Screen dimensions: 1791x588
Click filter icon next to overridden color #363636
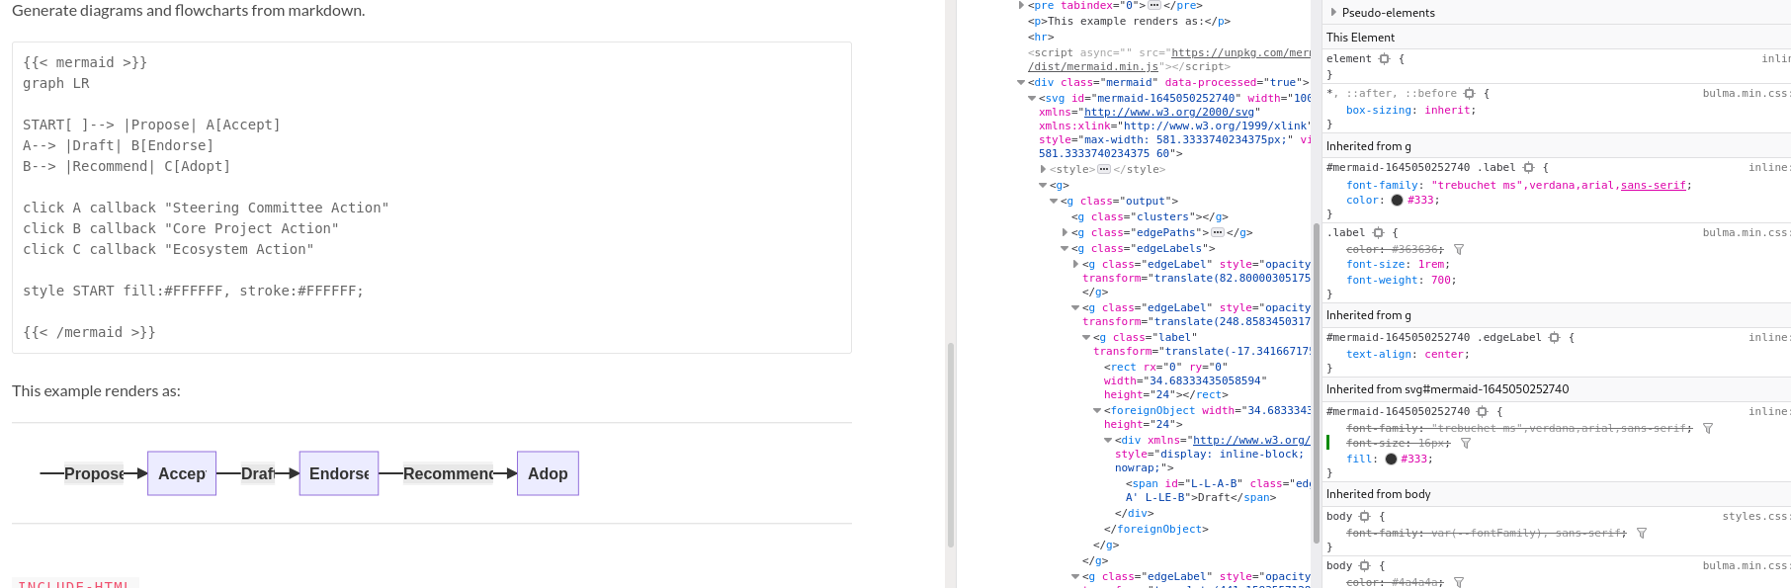1459,250
